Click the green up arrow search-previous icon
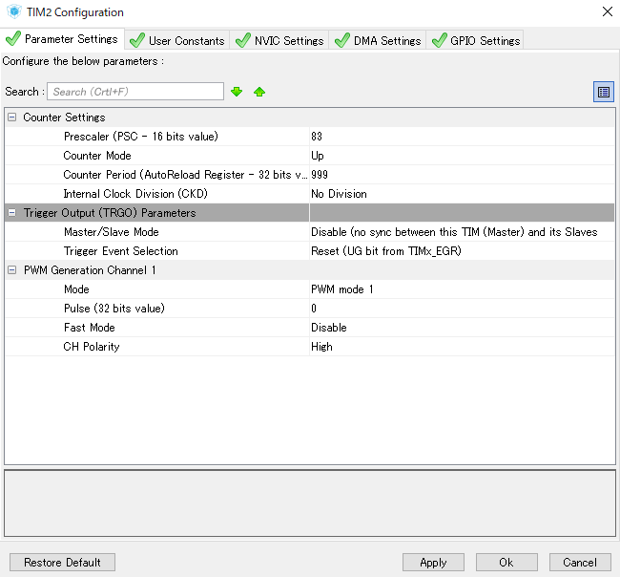 coord(259,92)
